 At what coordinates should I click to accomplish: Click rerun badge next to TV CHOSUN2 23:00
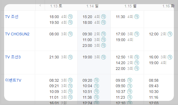tap(103, 46)
